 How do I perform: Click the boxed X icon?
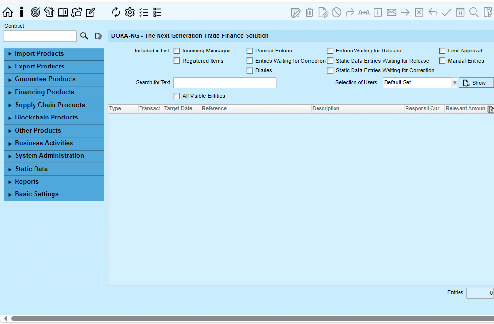(419, 12)
